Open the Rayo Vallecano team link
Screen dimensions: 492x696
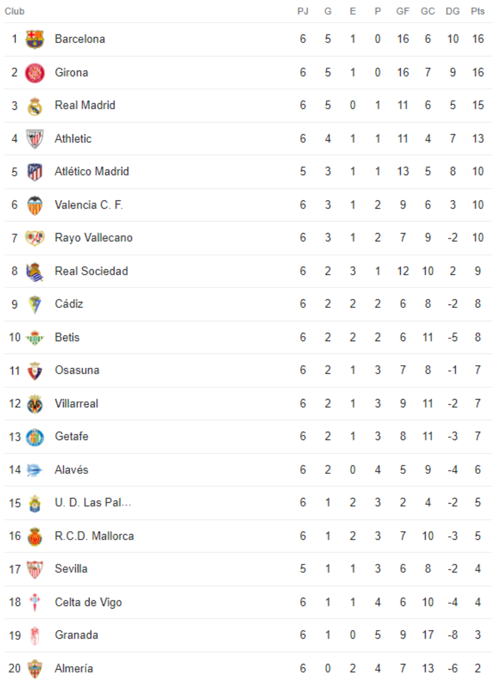pyautogui.click(x=94, y=238)
